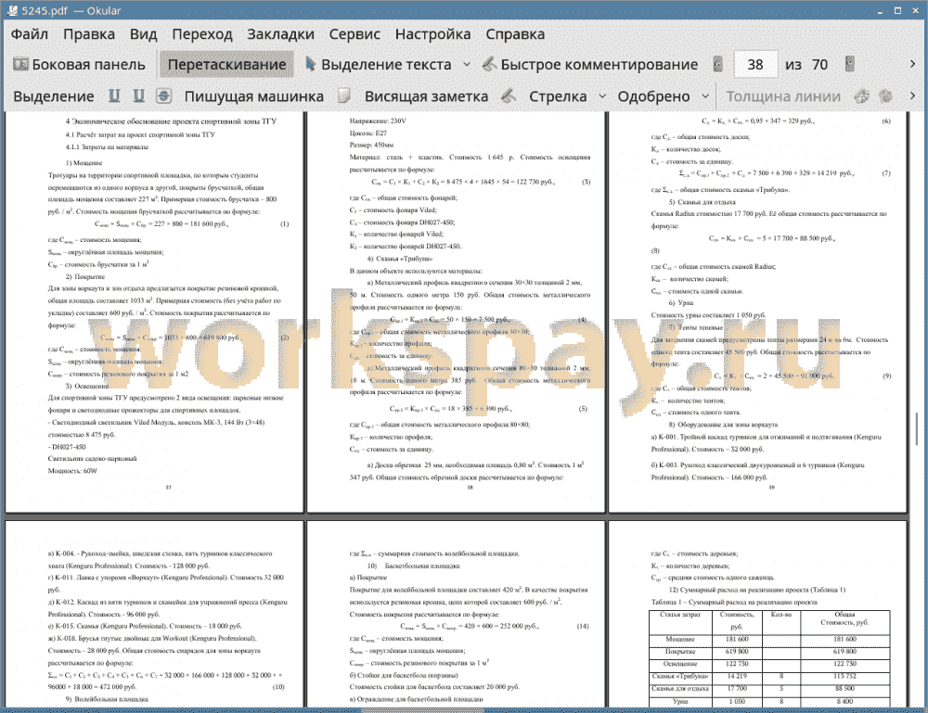Select the strikeout annotation icon
This screenshot has height=713, width=928.
164,95
